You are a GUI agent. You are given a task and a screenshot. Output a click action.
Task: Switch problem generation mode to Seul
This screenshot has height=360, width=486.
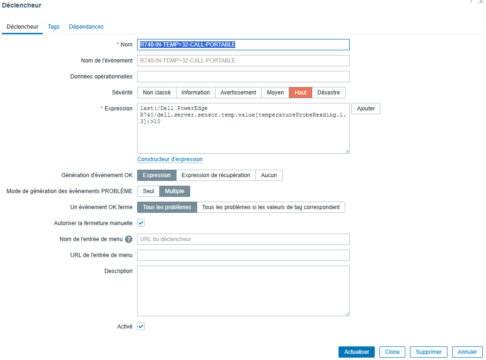(148, 191)
